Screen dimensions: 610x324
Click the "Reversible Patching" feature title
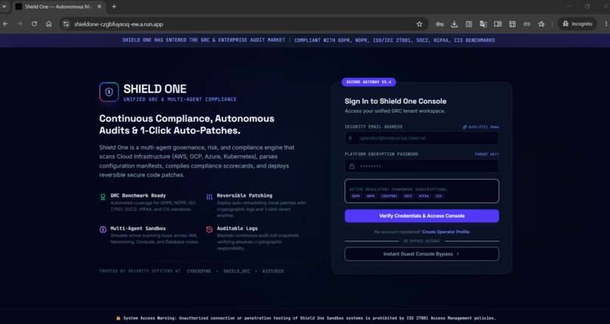coord(244,195)
